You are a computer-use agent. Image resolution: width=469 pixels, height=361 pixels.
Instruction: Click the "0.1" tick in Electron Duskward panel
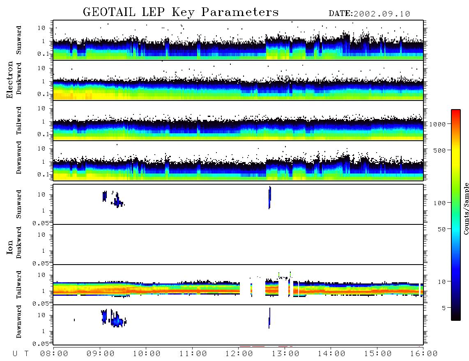point(44,94)
